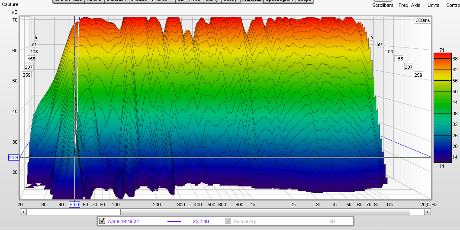This screenshot has width=460, height=230.
Task: Click the left arrow of horizontal scrollbar
Action: tap(23, 212)
